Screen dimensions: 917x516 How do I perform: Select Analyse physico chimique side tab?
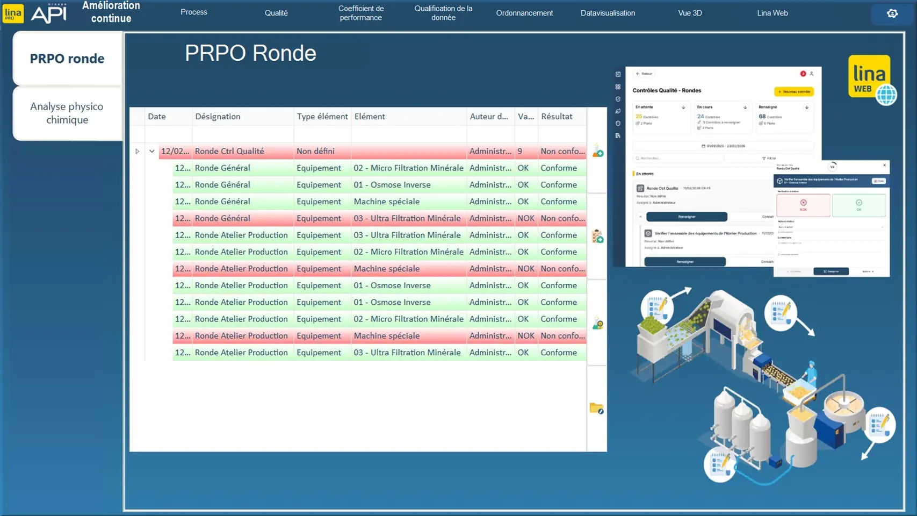point(67,113)
